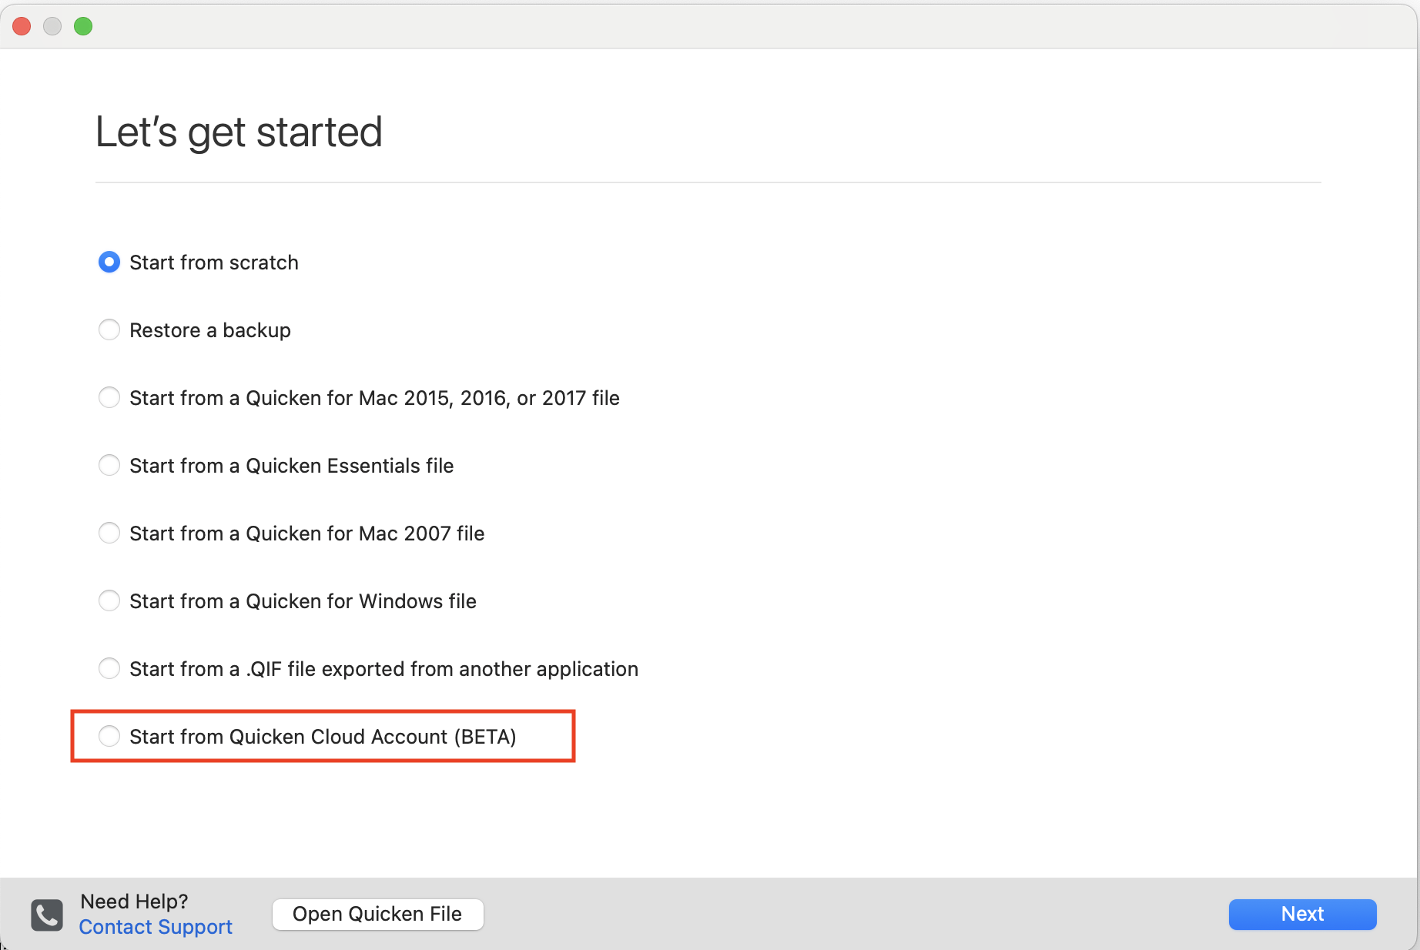Image resolution: width=1420 pixels, height=950 pixels.
Task: Choose 'Start from a Quicken for Mac 2015, 2016, or 2017 file'
Action: click(x=109, y=397)
